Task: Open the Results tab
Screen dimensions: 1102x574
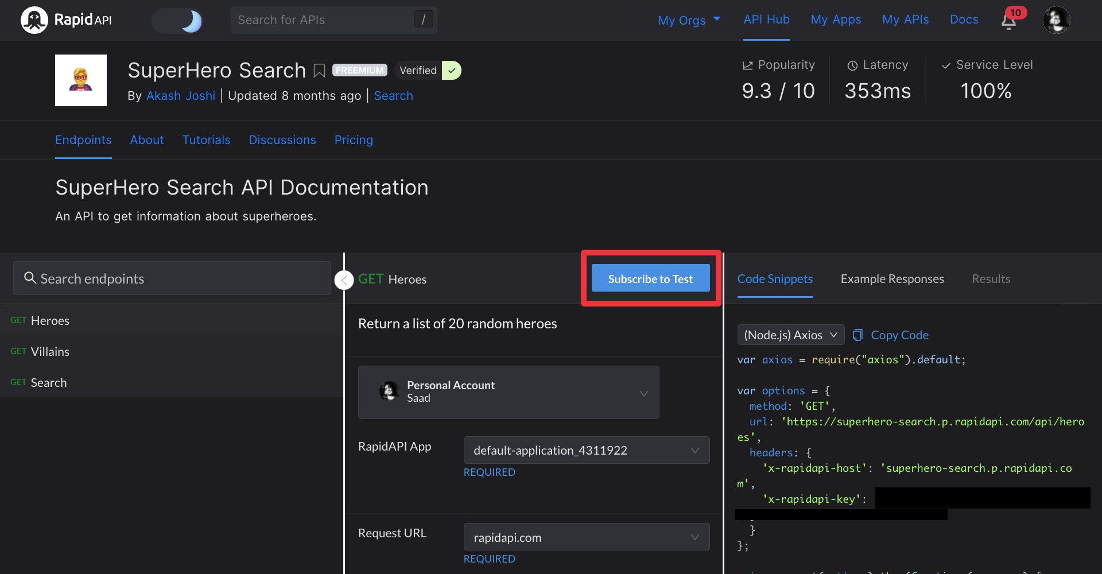Action: pyautogui.click(x=991, y=279)
